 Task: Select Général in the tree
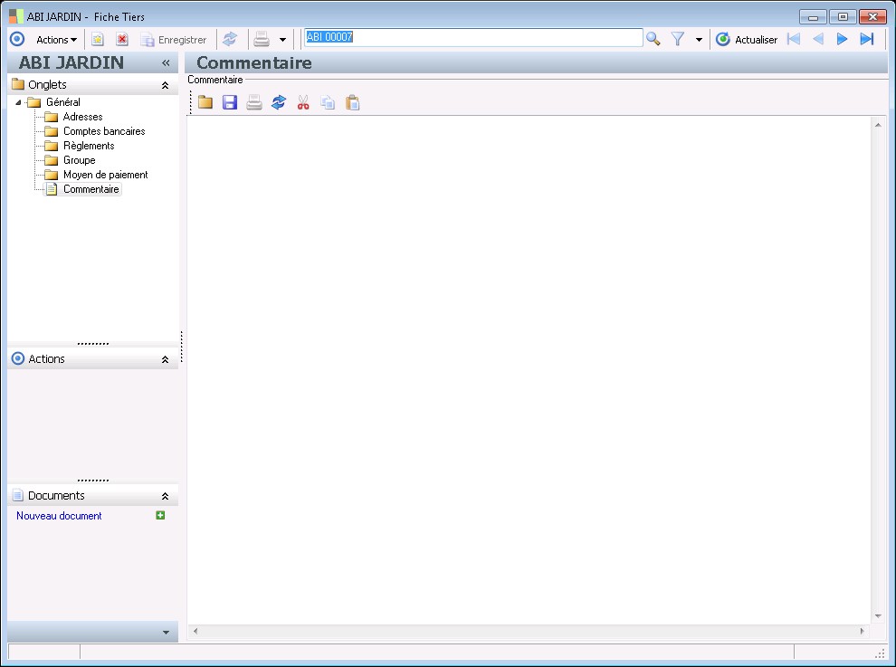tap(62, 101)
